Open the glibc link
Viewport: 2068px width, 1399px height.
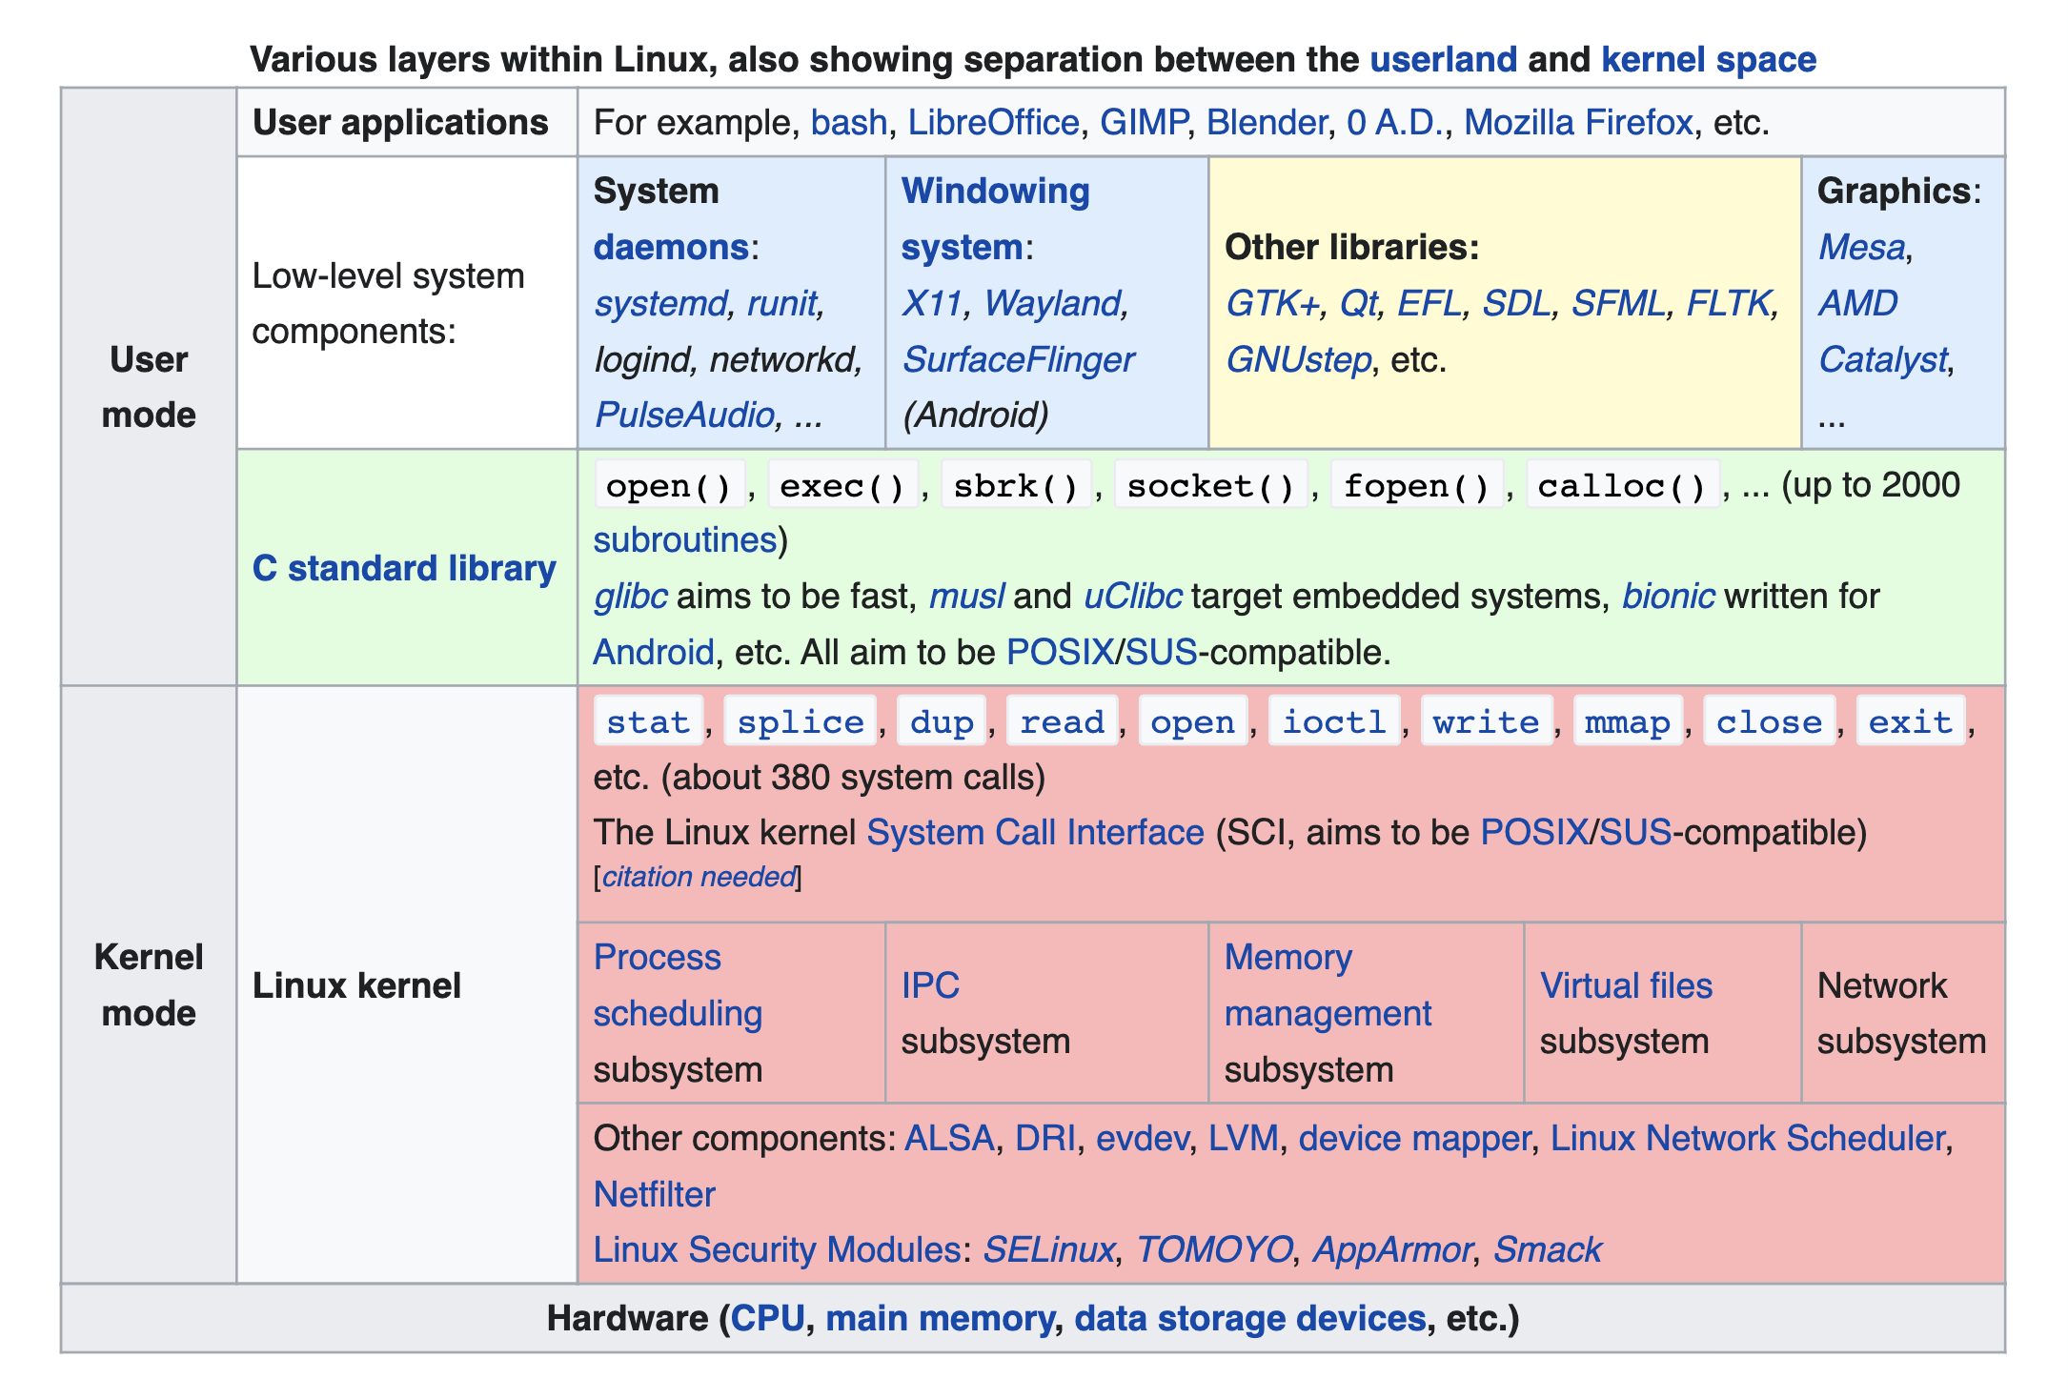tap(630, 596)
